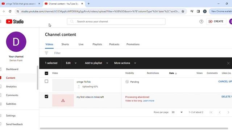Click the large D channel avatar

tap(16, 42)
